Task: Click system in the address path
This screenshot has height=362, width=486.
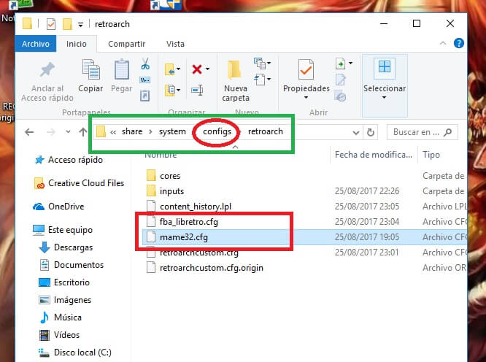Action: [172, 131]
